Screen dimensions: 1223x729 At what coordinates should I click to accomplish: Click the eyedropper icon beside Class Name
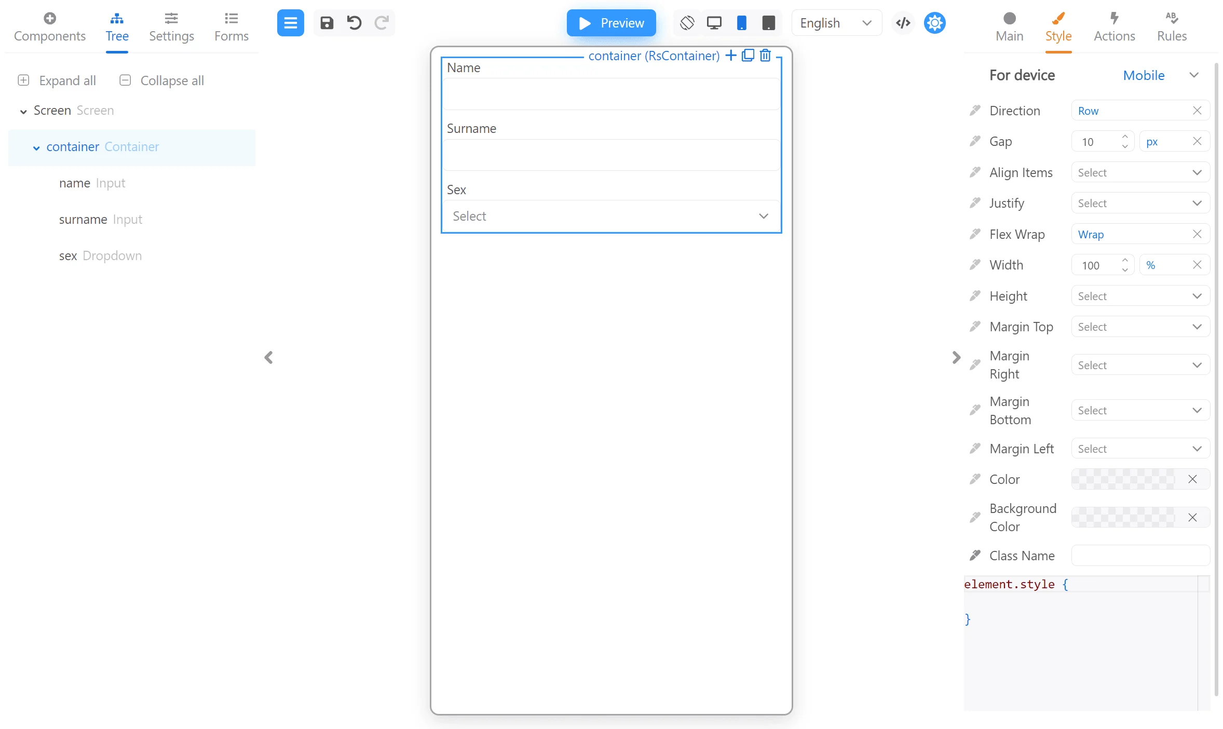[975, 556]
